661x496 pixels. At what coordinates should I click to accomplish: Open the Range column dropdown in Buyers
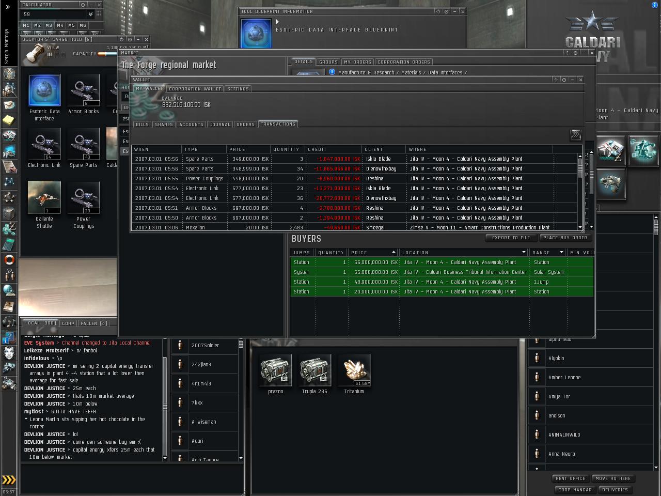pyautogui.click(x=561, y=253)
